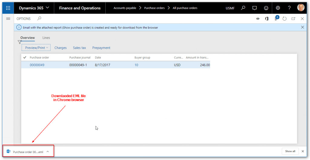Go to Accounts payable breadcrumb
This screenshot has width=310, height=160.
click(125, 8)
